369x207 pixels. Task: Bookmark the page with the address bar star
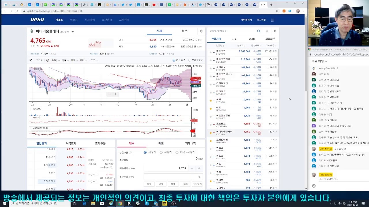pos(277,11)
